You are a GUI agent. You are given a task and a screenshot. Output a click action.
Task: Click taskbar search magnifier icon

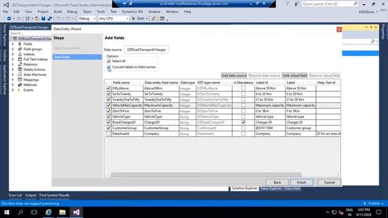click(21, 213)
